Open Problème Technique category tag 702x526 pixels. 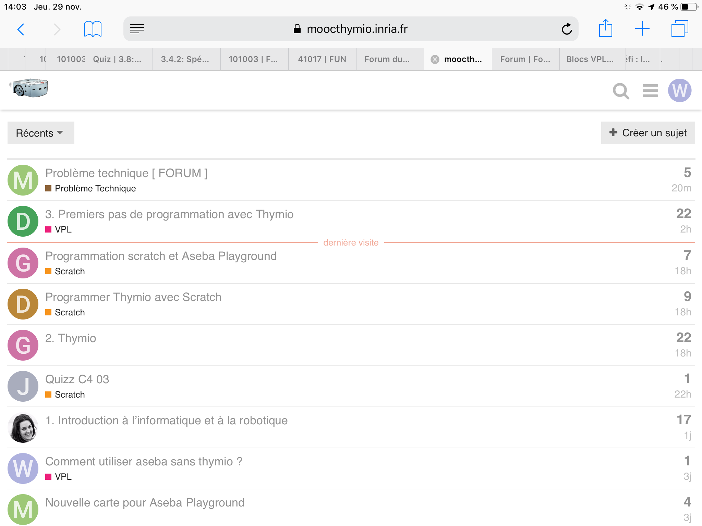coord(90,188)
